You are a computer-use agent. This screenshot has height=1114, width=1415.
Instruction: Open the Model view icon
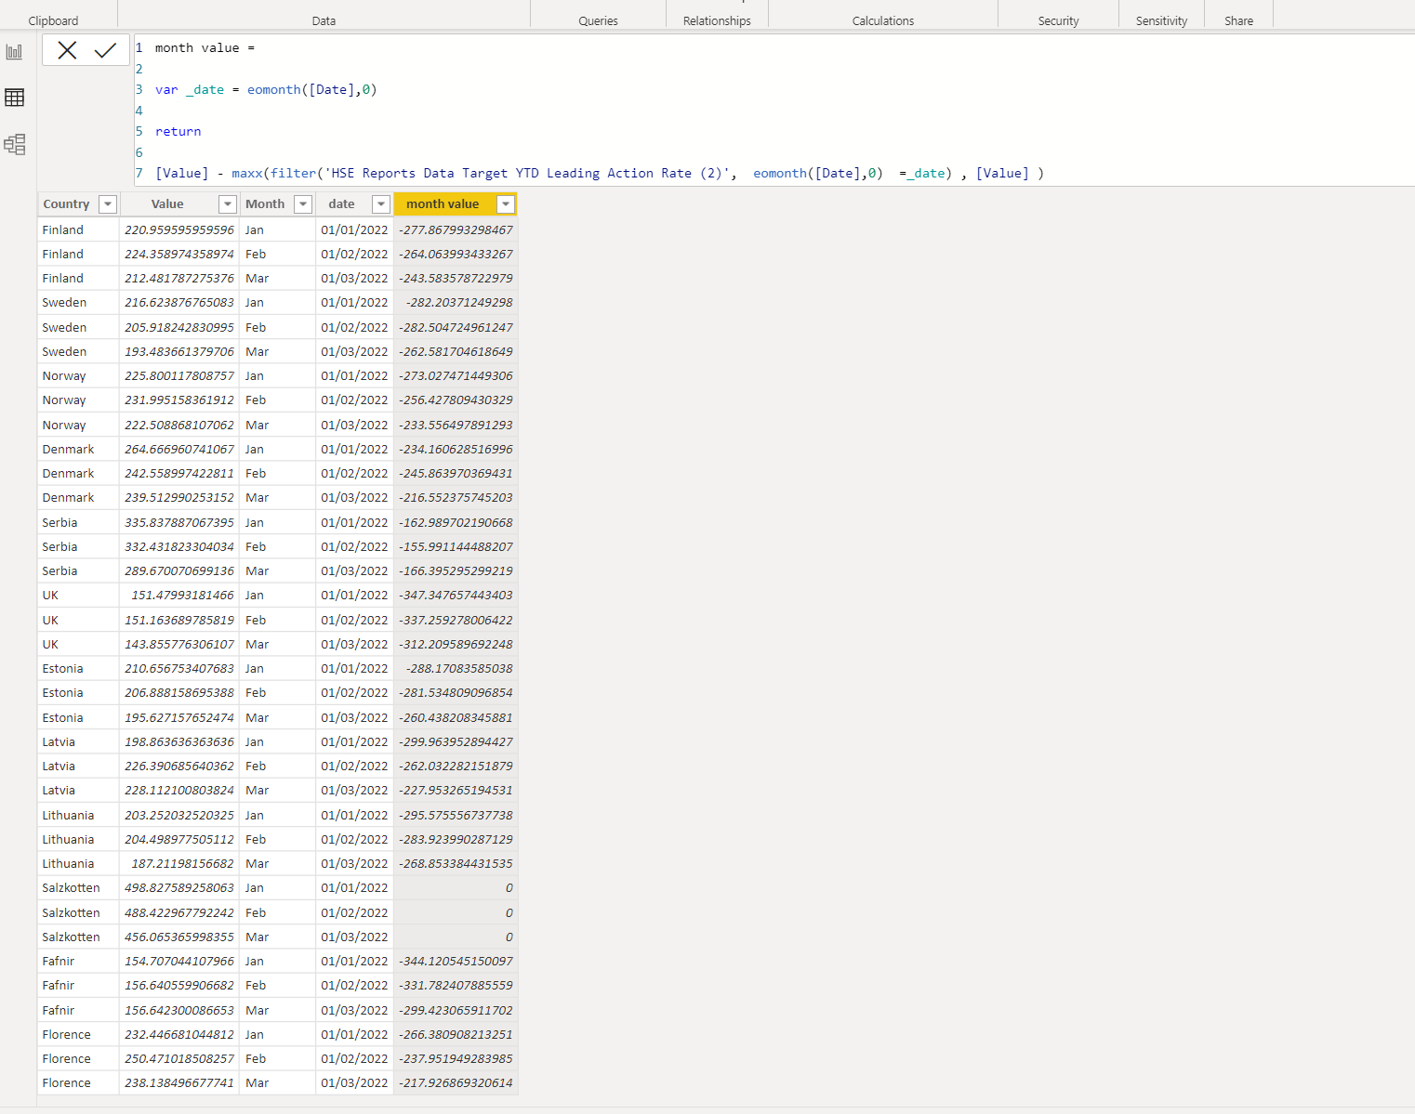tap(14, 144)
